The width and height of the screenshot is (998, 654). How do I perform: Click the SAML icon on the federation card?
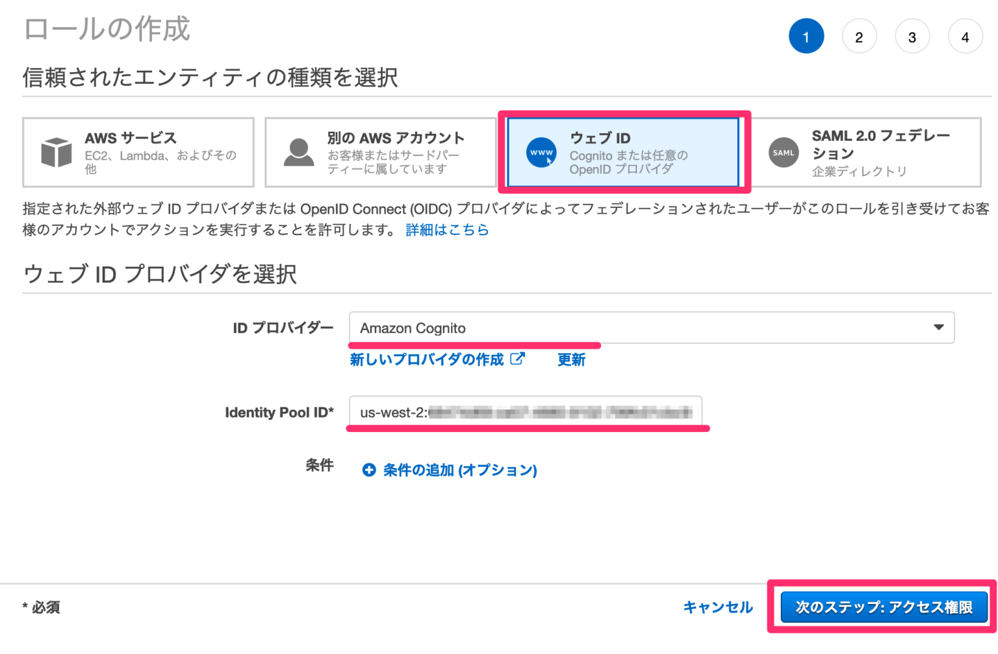click(784, 151)
